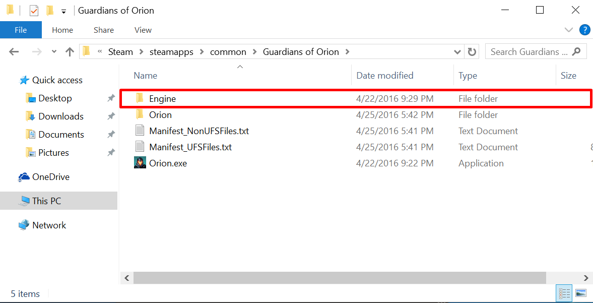Open the View ribbon tab
This screenshot has width=593, height=303.
(143, 30)
